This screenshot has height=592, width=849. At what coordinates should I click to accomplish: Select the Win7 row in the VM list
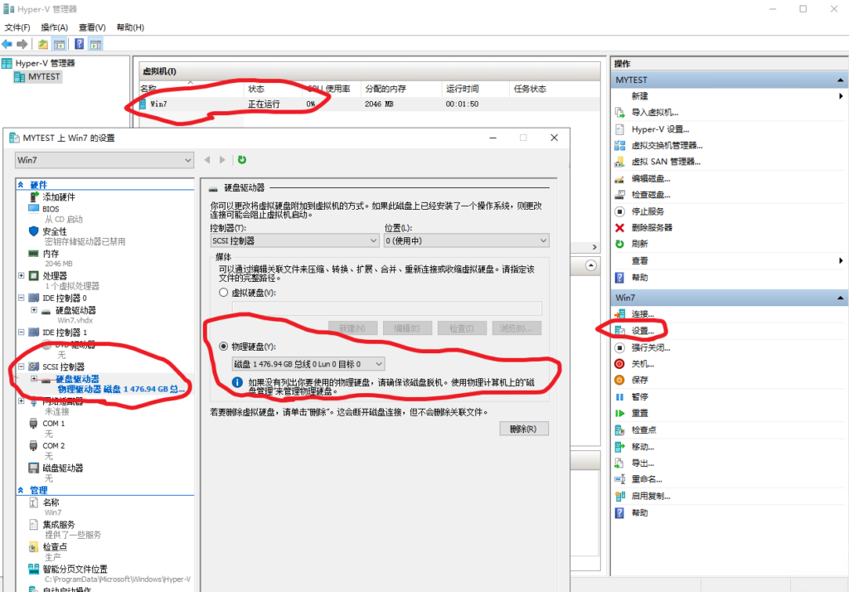point(369,104)
